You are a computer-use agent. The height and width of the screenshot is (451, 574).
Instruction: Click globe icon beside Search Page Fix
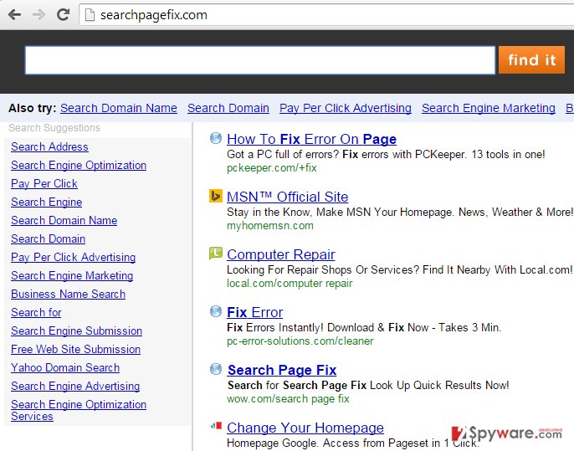216,369
